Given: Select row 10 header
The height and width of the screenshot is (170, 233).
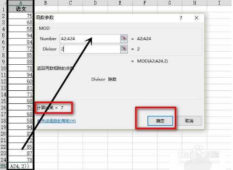Looking at the screenshot, I should [x=3, y=68].
